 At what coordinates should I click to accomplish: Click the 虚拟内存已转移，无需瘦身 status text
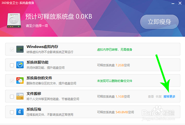pos(115,50)
